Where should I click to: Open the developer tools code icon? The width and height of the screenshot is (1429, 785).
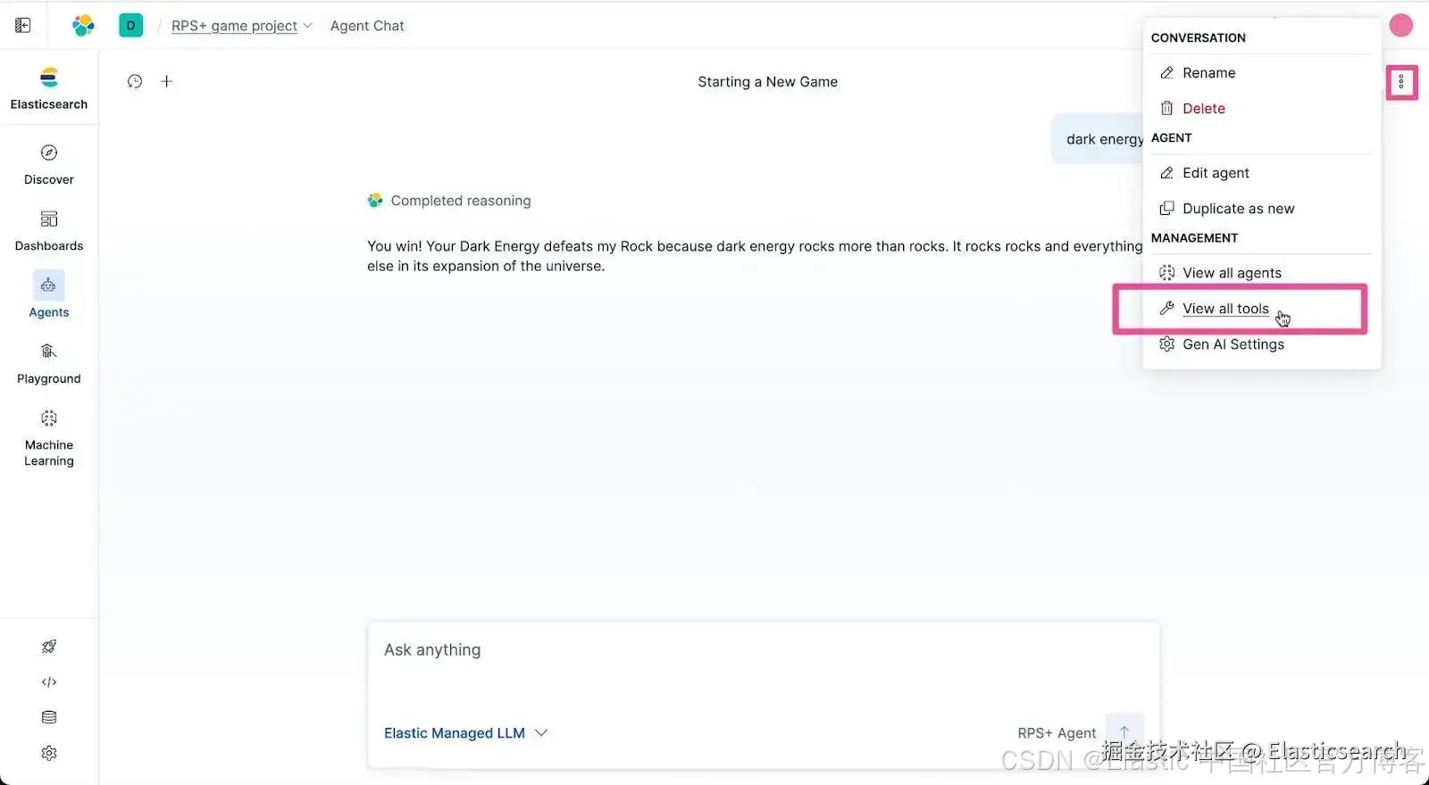(49, 682)
